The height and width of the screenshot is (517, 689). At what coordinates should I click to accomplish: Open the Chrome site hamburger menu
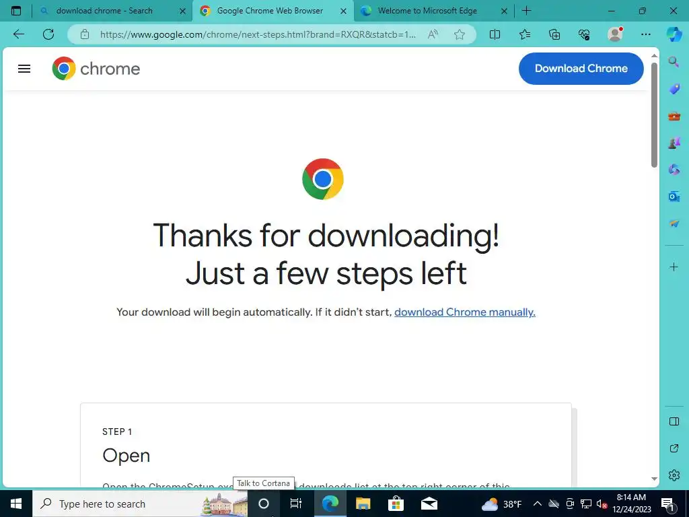tap(24, 69)
